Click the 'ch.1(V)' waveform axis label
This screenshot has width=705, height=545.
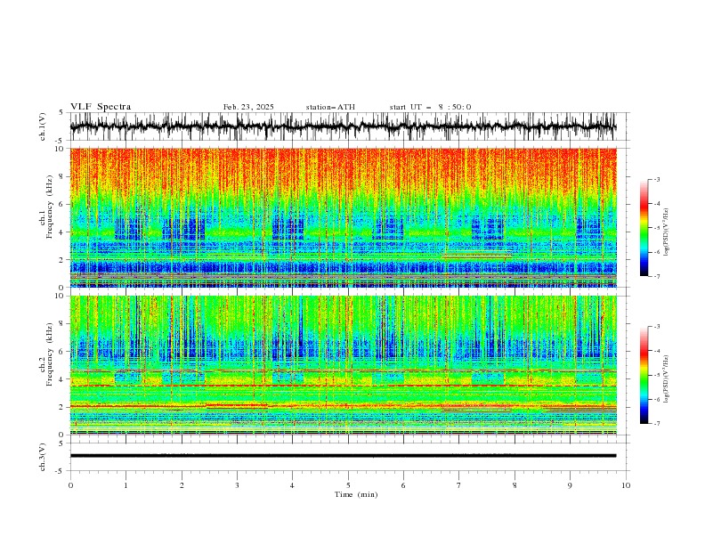43,126
